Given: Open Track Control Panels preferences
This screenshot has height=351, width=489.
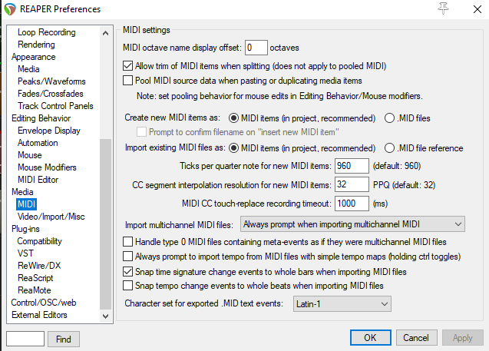Looking at the screenshot, I should point(55,106).
